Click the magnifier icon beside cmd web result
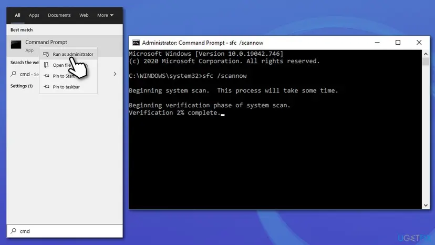This screenshot has width=435, height=245. [x=13, y=74]
